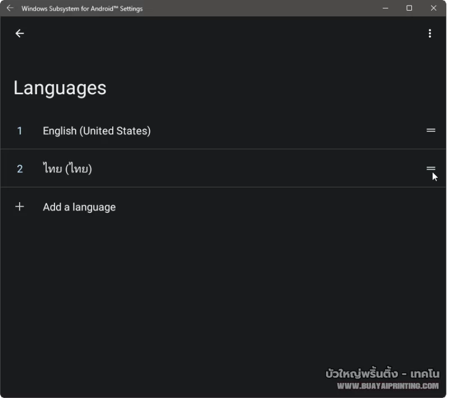
Task: Click the Thai watermark text above the URL
Action: point(382,373)
